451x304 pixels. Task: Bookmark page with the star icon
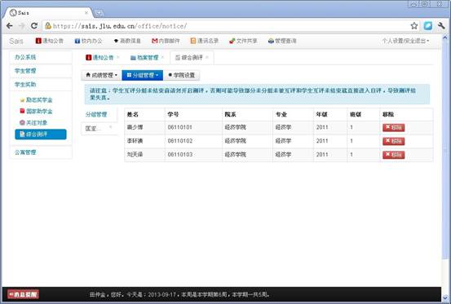[414, 26]
